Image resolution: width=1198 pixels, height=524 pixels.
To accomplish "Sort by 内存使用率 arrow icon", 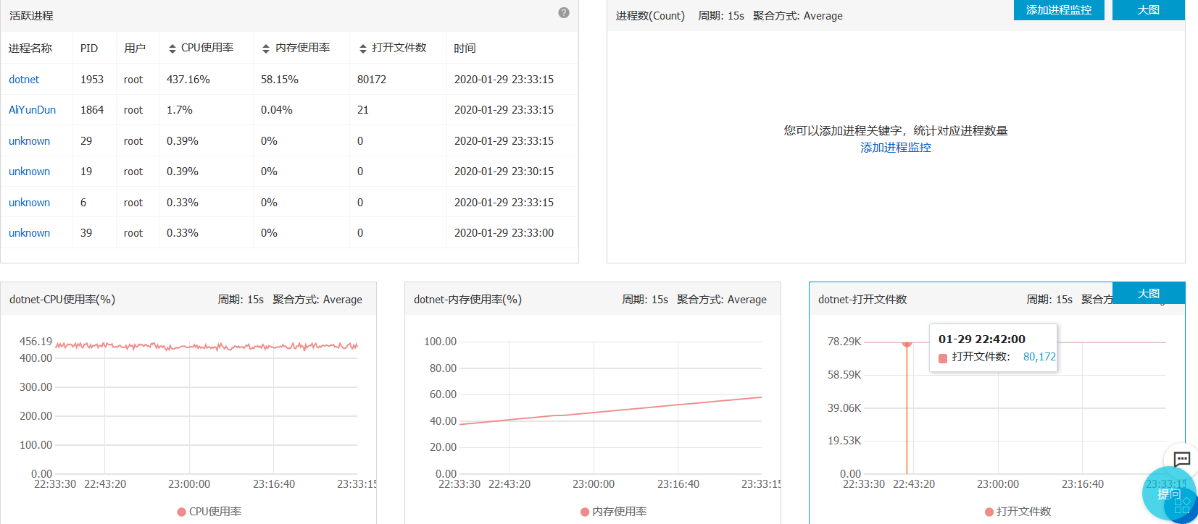I will 266,48.
